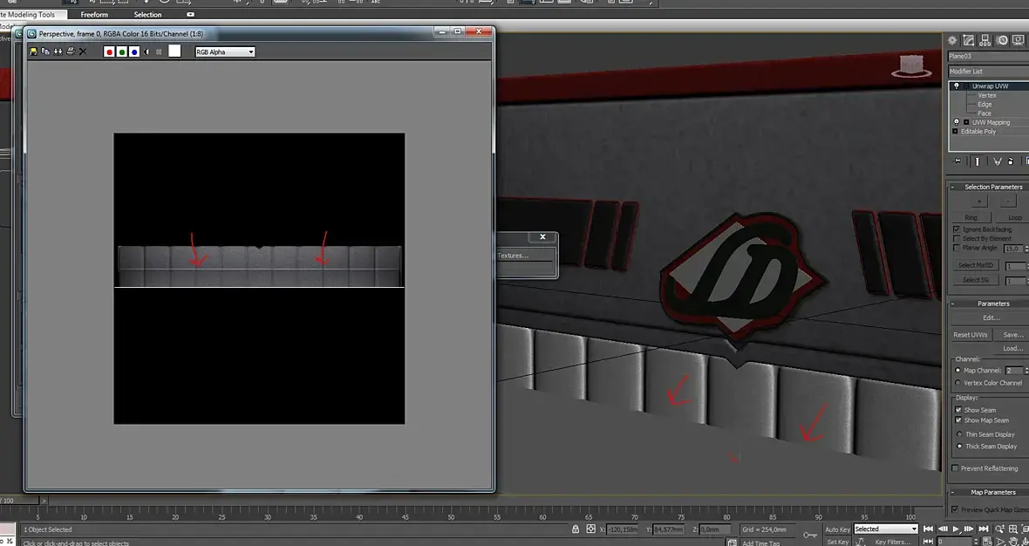1029x546 pixels.
Task: Enable the Prevent Reflattening checkbox
Action: [956, 468]
